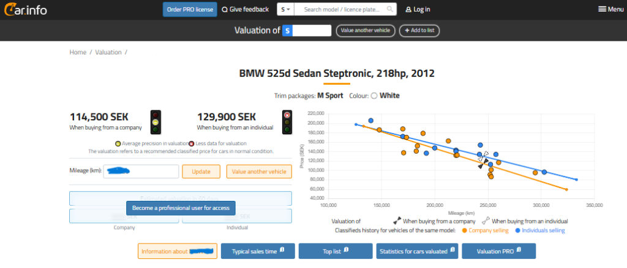The image size is (627, 268).
Task: Click the info icon on Valuation PRO
Action: tap(518, 250)
